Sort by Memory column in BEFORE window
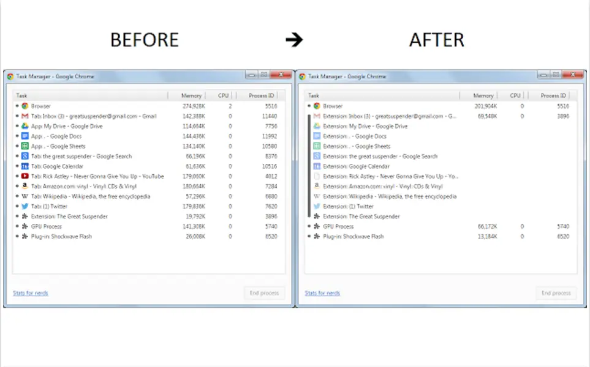The height and width of the screenshot is (367, 590). pyautogui.click(x=187, y=95)
